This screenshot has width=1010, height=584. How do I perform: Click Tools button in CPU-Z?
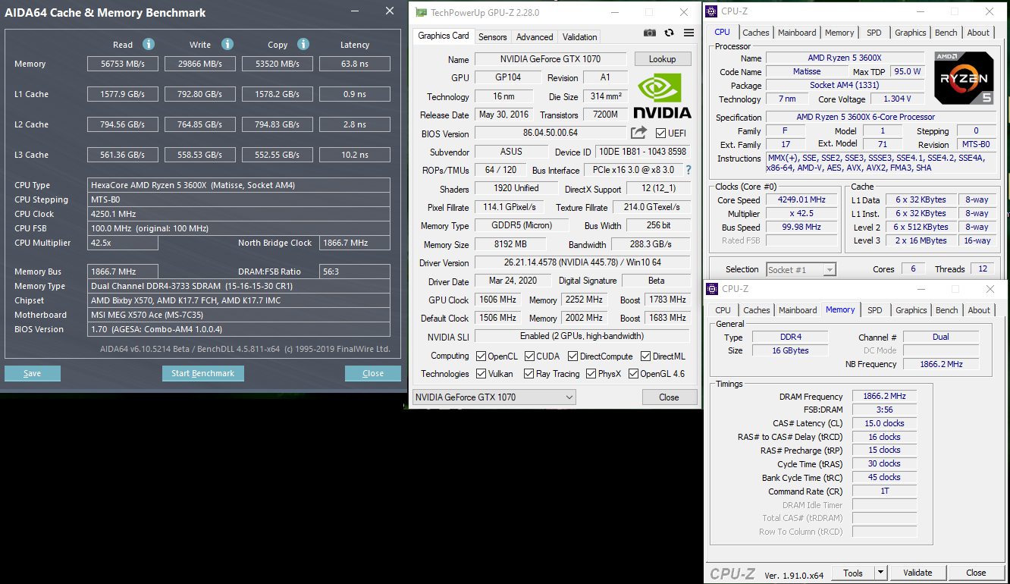tap(853, 573)
